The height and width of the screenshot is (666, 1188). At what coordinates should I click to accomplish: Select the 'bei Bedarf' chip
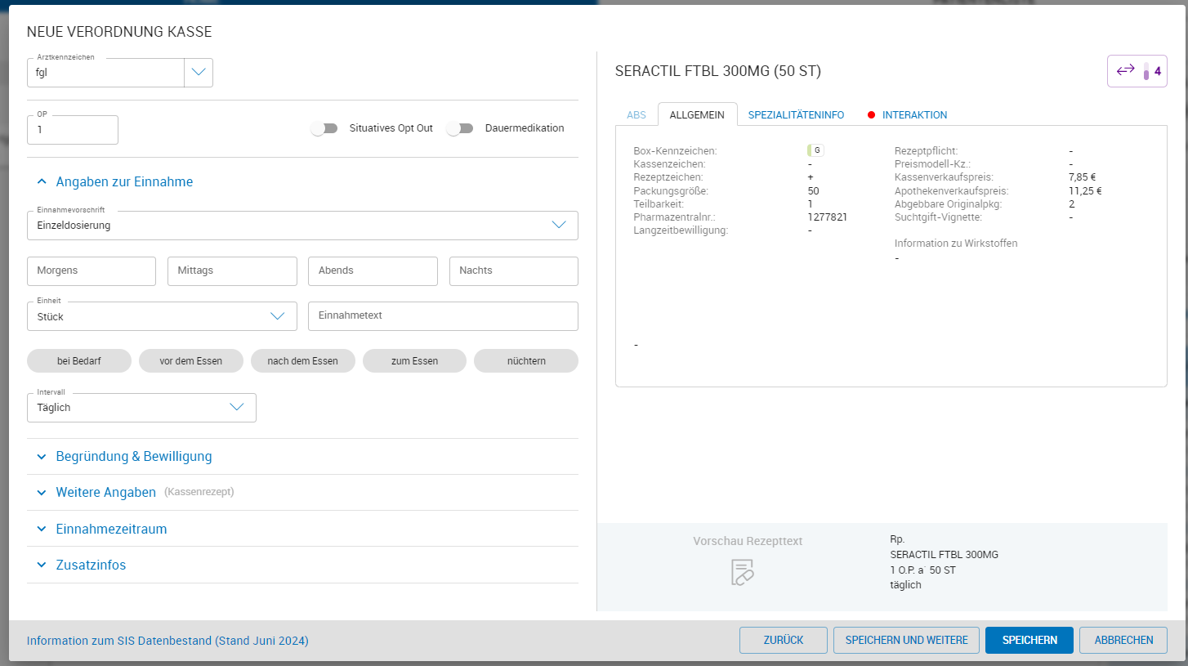[x=79, y=360]
